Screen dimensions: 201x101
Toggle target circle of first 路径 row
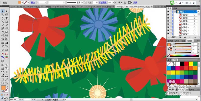tap(194, 15)
